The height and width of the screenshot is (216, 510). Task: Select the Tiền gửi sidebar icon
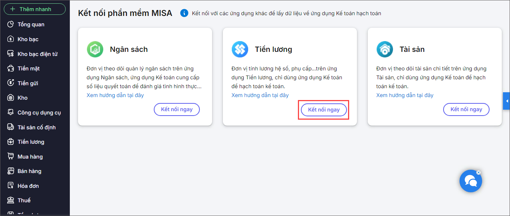(11, 83)
